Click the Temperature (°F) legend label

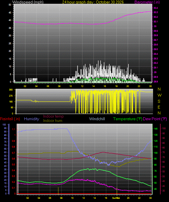click(128, 119)
